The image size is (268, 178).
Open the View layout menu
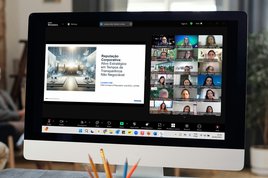coord(199,23)
